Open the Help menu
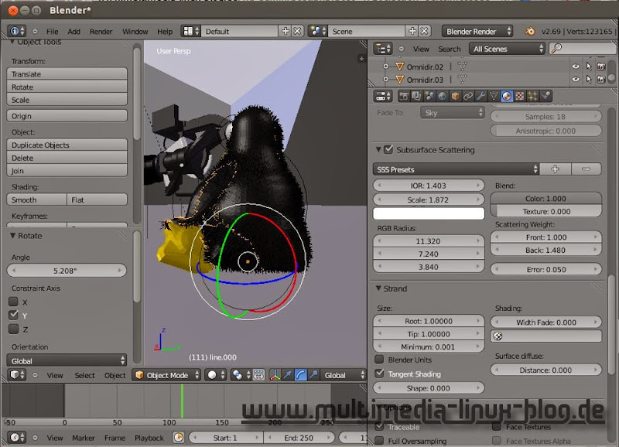The height and width of the screenshot is (447, 619). [x=165, y=31]
